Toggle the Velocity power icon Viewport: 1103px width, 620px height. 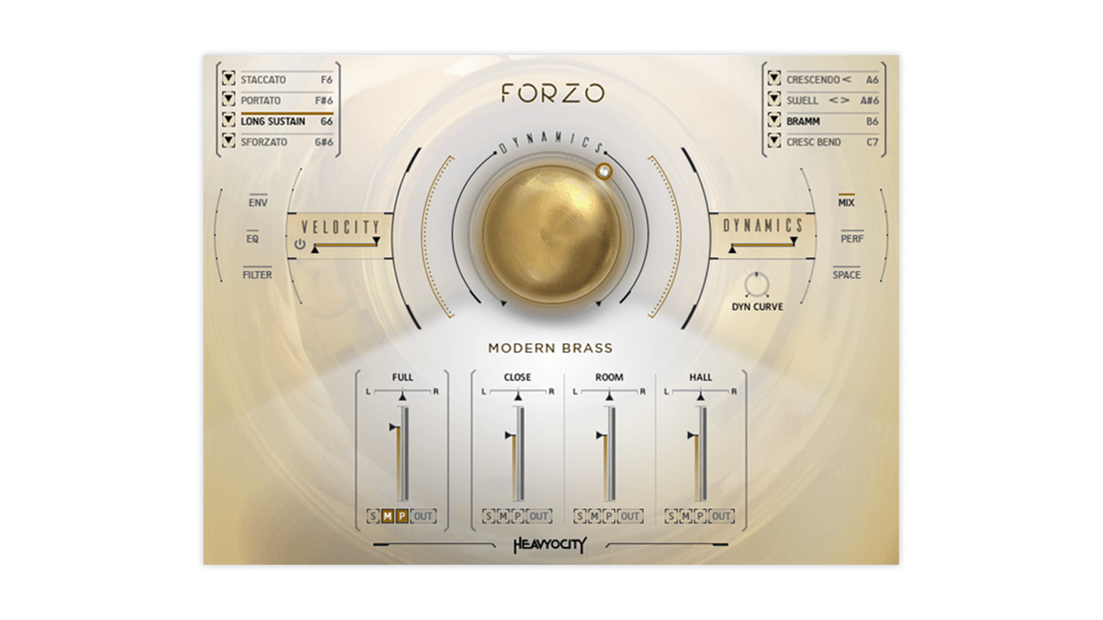[300, 245]
